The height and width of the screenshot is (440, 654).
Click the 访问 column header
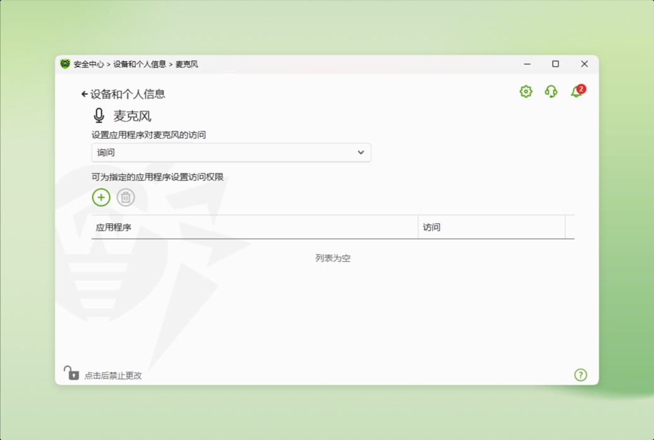(x=431, y=227)
